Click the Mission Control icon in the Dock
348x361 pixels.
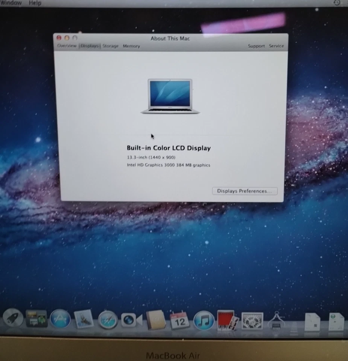(x=37, y=319)
